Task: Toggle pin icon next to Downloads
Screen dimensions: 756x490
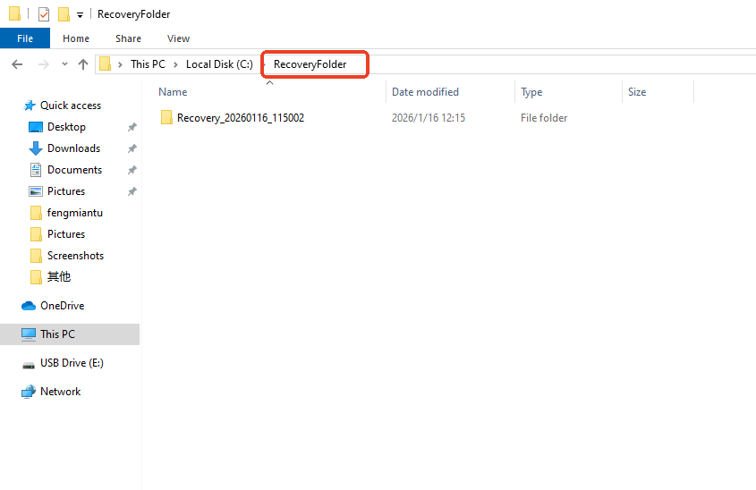Action: pyautogui.click(x=132, y=148)
